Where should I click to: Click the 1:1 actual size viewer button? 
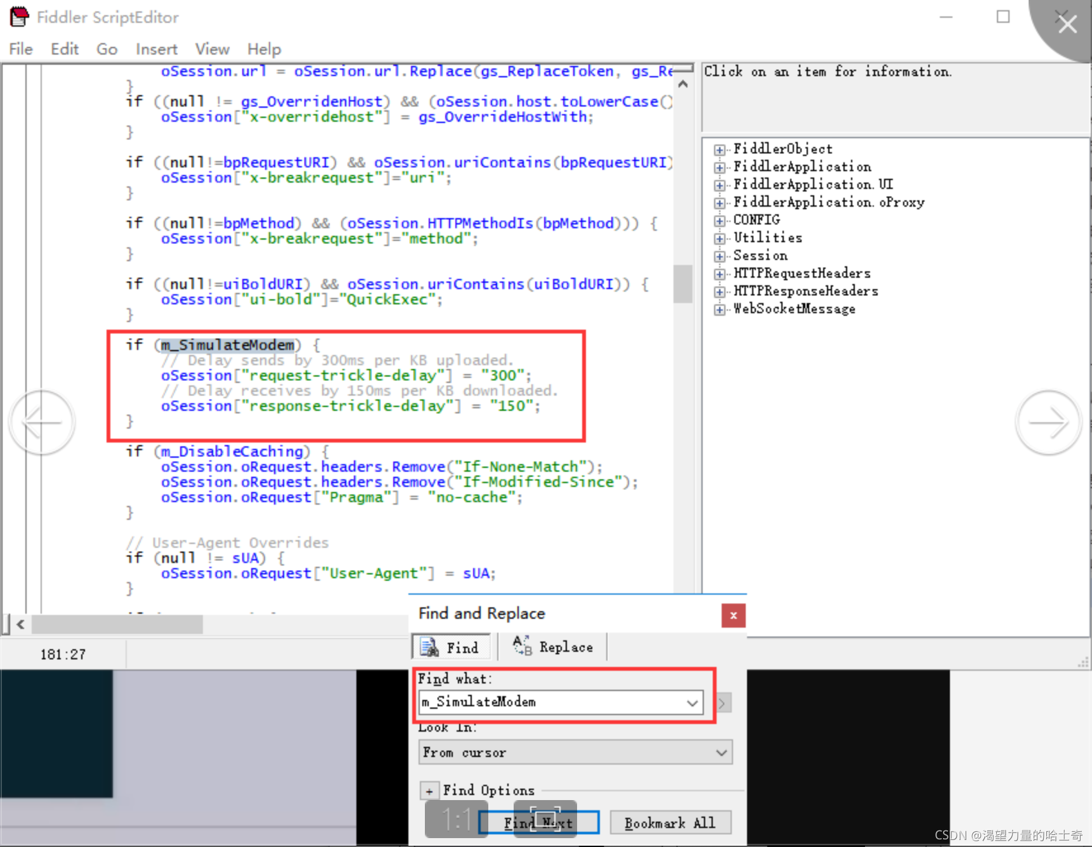[x=456, y=819]
